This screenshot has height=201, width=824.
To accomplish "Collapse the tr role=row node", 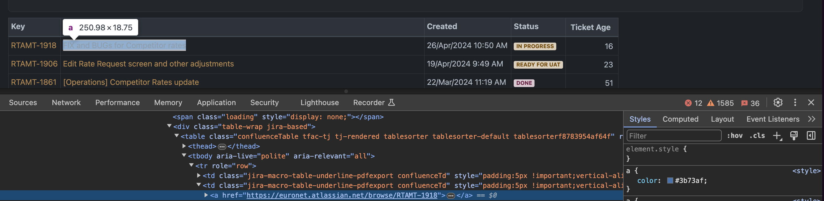I will pos(191,165).
